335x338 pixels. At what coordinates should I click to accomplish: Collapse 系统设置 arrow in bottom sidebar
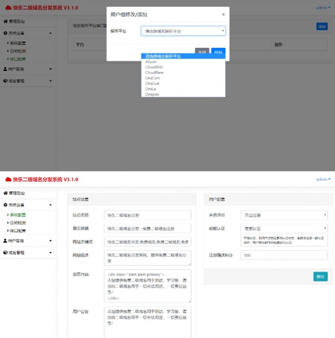(50, 205)
